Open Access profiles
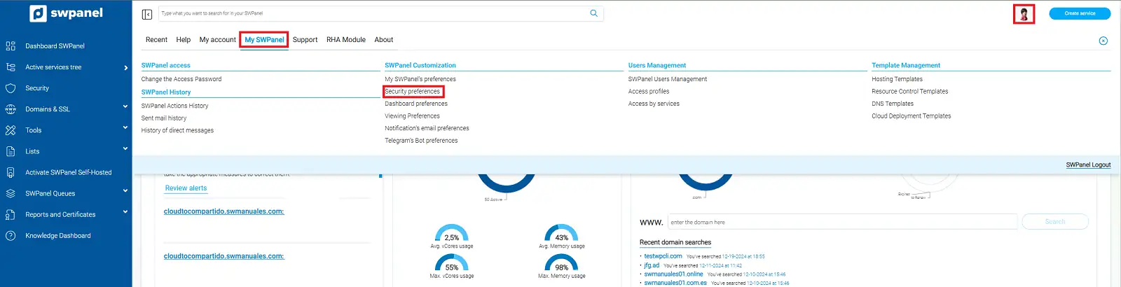 pos(649,92)
